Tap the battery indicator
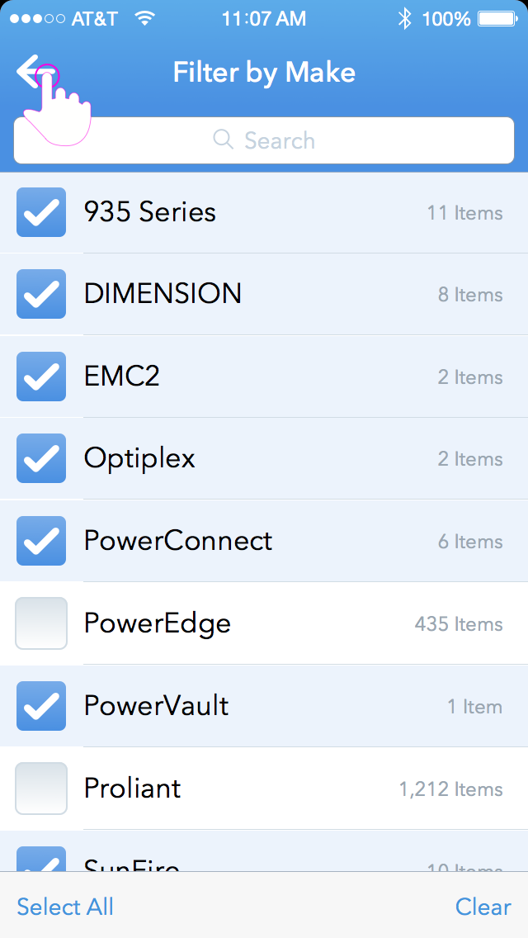 point(495,18)
